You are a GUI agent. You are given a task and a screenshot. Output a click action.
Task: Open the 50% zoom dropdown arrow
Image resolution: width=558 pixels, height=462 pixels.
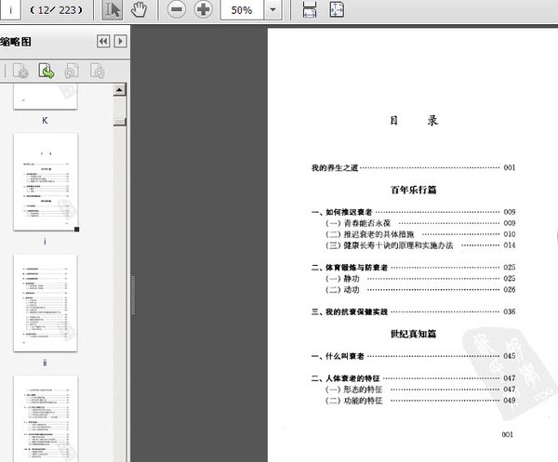pyautogui.click(x=272, y=9)
